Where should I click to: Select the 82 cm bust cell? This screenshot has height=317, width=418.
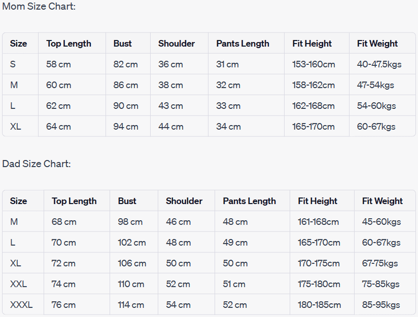click(125, 64)
